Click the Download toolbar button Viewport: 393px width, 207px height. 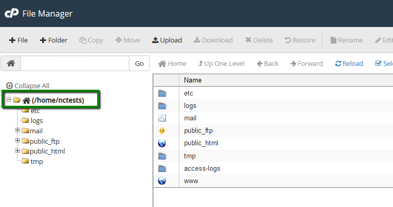coord(213,40)
